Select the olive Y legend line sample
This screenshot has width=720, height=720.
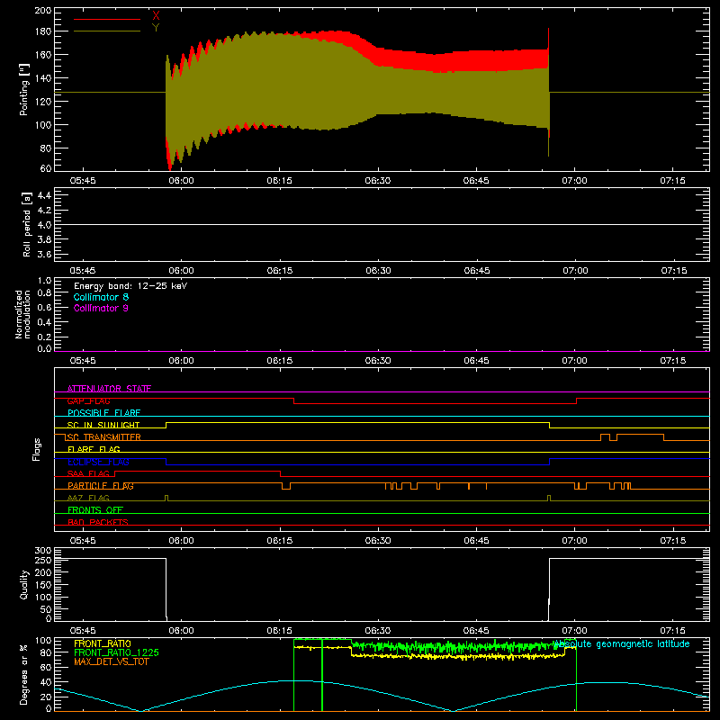tap(107, 31)
